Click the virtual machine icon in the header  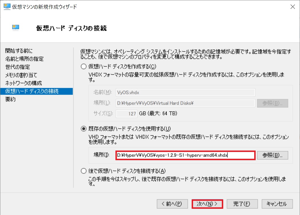coord(15,28)
